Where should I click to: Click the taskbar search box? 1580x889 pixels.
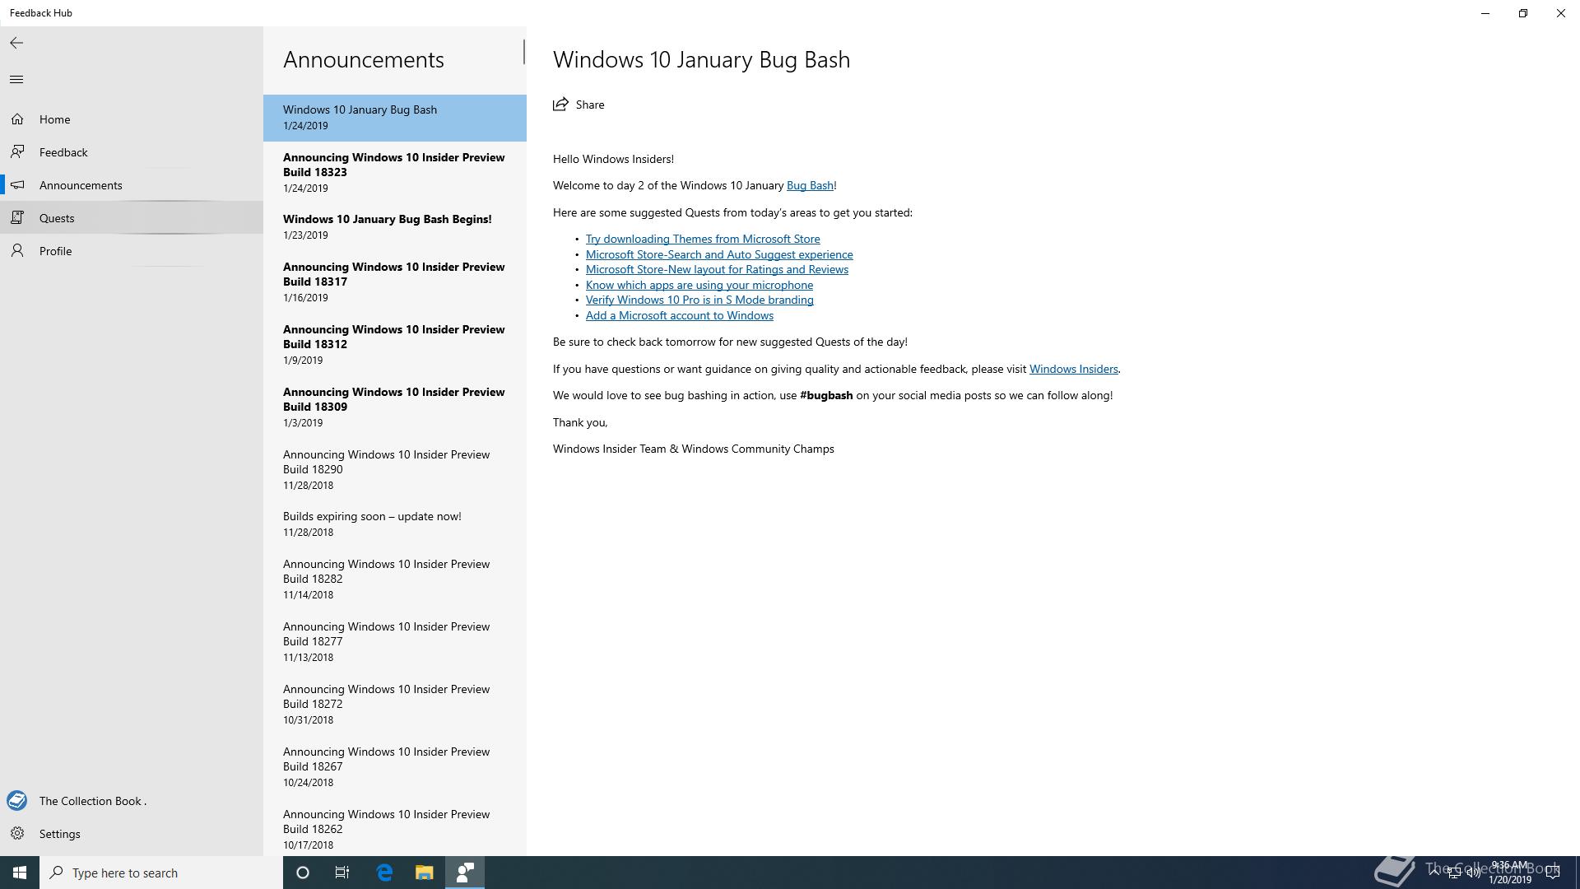161,873
